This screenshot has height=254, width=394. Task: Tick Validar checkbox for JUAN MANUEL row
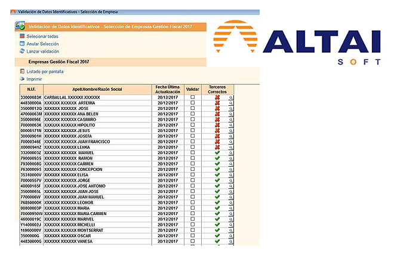pyautogui.click(x=192, y=197)
